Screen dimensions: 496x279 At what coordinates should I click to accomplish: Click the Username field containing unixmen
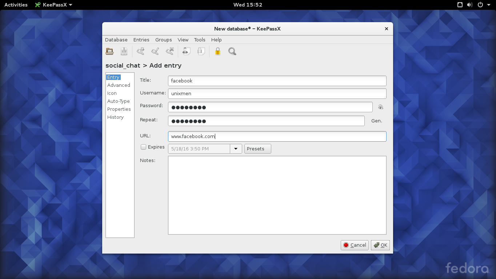click(x=277, y=93)
